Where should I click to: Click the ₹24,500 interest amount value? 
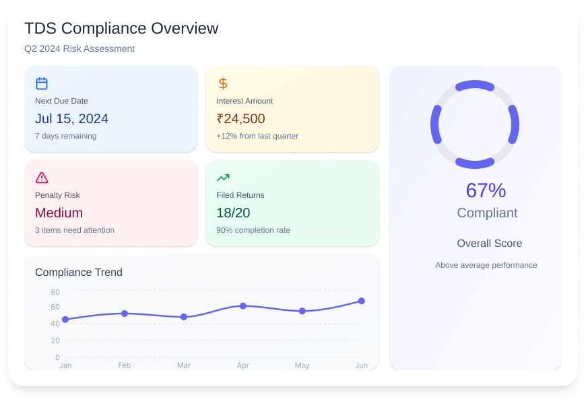tap(240, 119)
